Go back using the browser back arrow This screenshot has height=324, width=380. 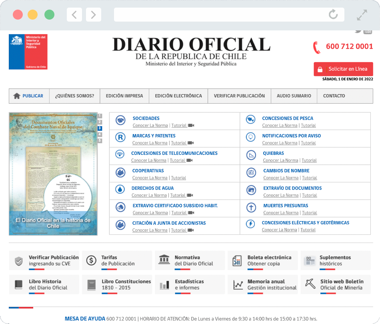(x=74, y=15)
